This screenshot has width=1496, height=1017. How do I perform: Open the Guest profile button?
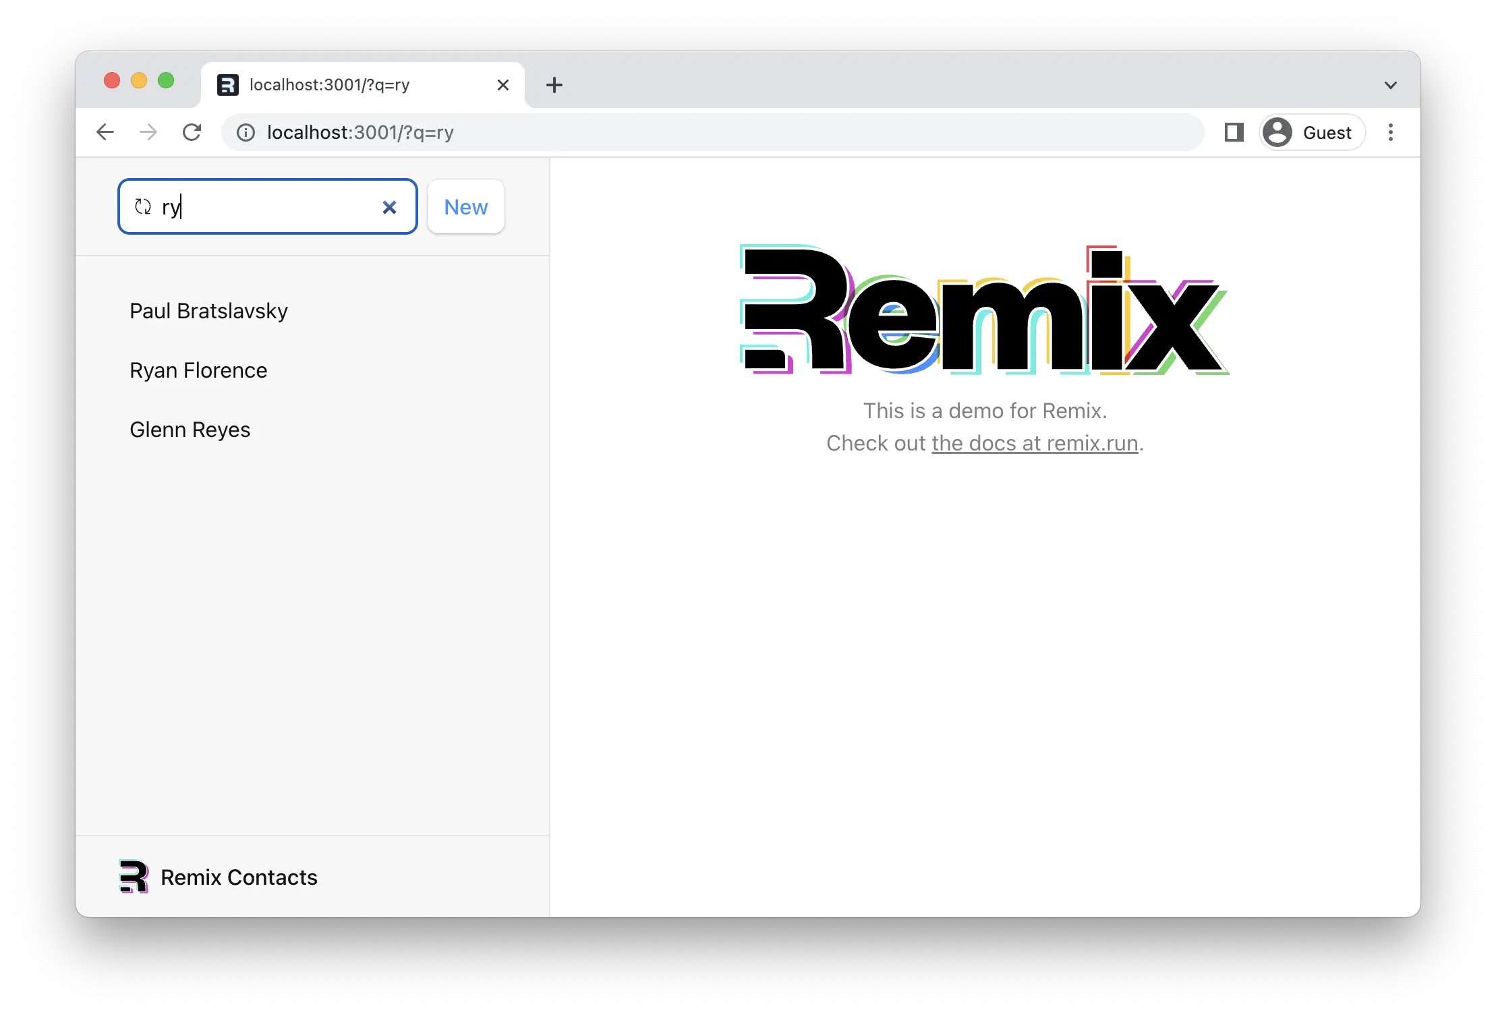pyautogui.click(x=1312, y=132)
